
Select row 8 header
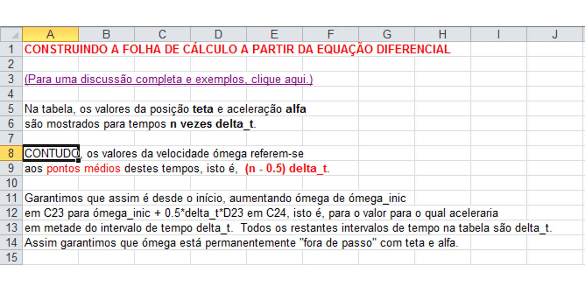(11, 153)
